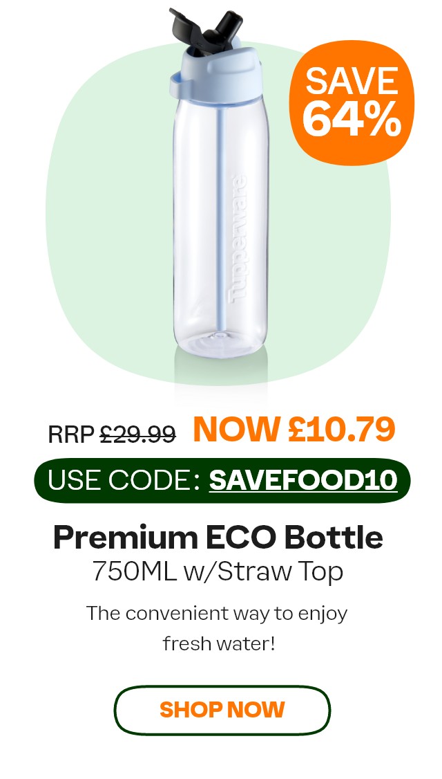Click the word SAVE in the orange badge
The width and height of the screenshot is (442, 779).
(x=352, y=80)
